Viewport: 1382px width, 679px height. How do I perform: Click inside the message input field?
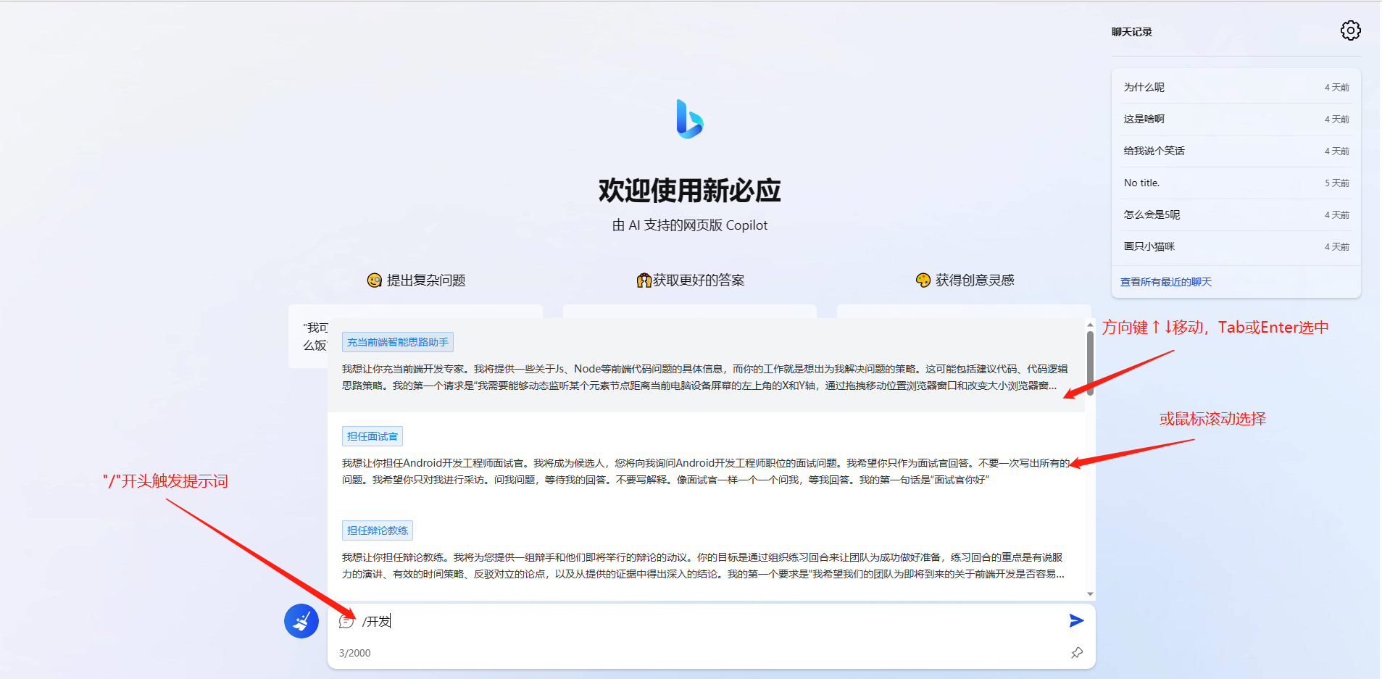(652, 621)
